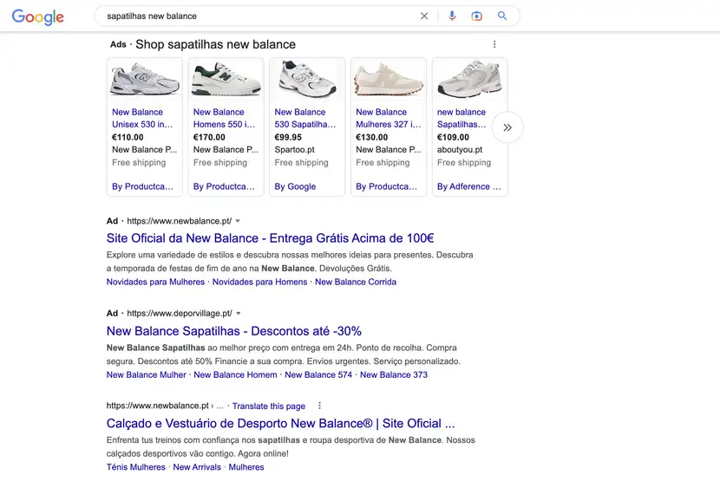Click the By Adference link
This screenshot has width=720, height=481.
pos(468,186)
